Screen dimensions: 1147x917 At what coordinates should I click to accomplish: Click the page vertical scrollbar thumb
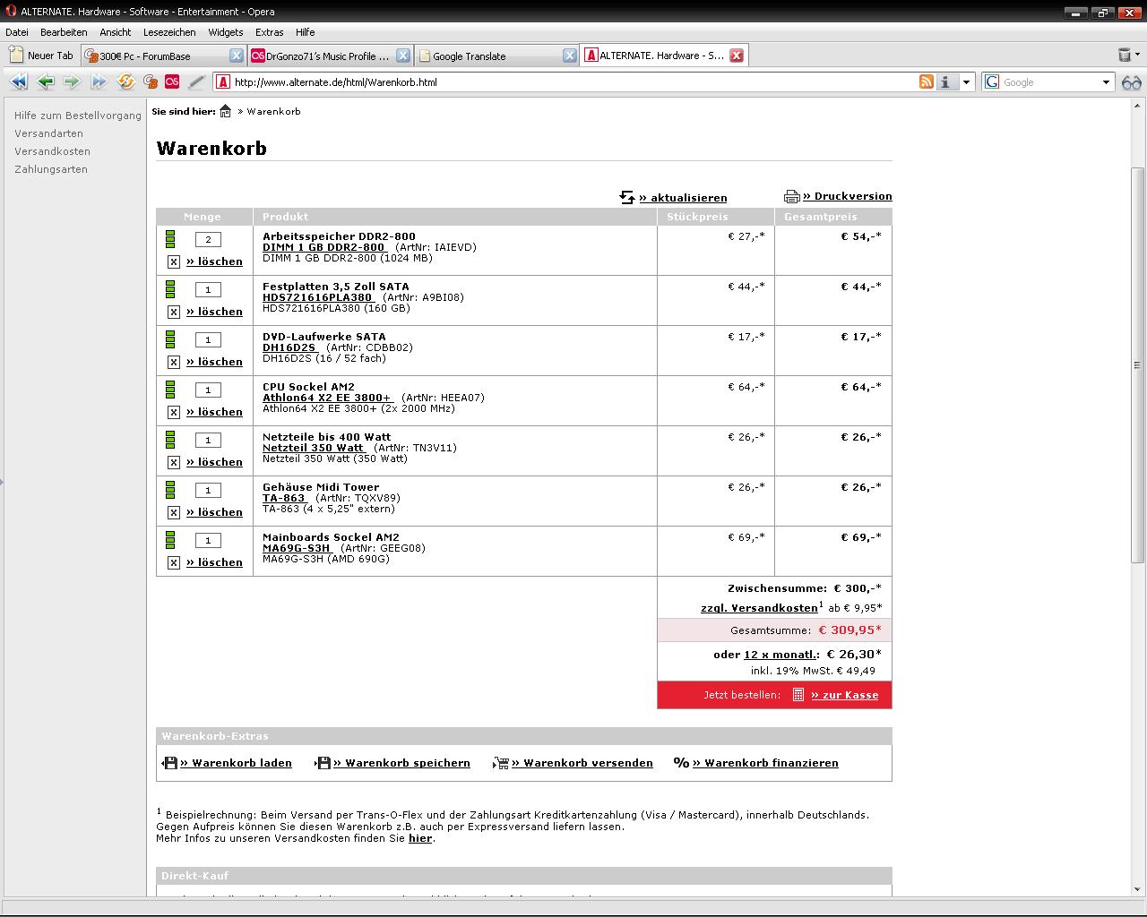(1138, 364)
